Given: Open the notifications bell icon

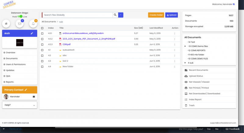Looking at the screenshot, I should pyautogui.click(x=33, y=23).
